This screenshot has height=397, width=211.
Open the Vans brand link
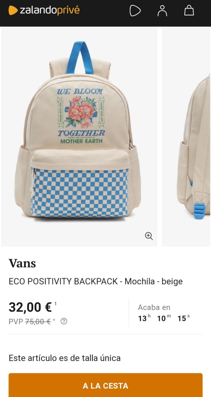[22, 263]
